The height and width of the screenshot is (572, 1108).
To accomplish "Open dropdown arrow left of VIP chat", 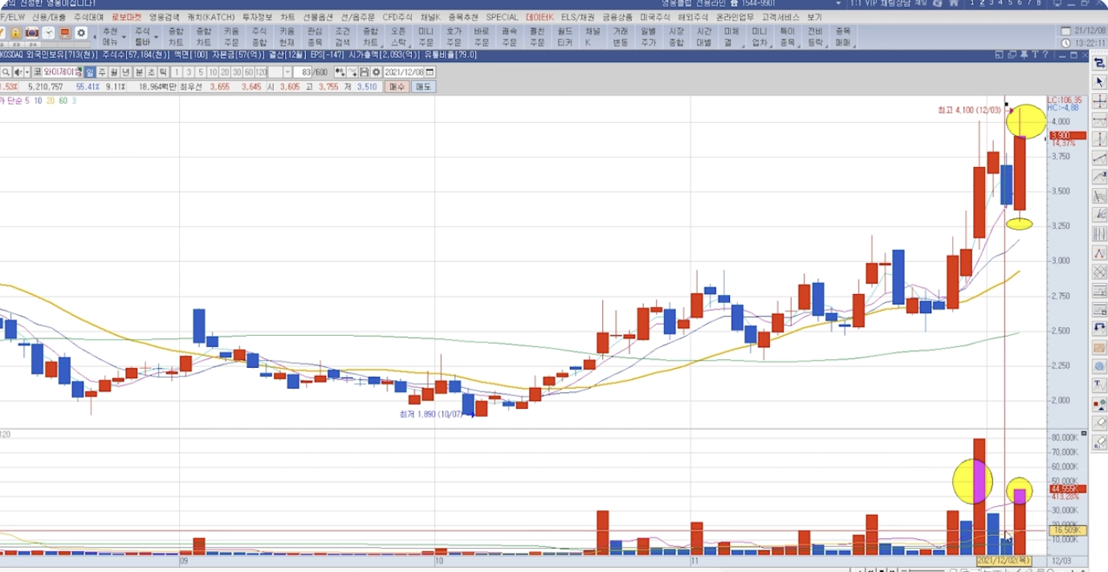I will [838, 3].
